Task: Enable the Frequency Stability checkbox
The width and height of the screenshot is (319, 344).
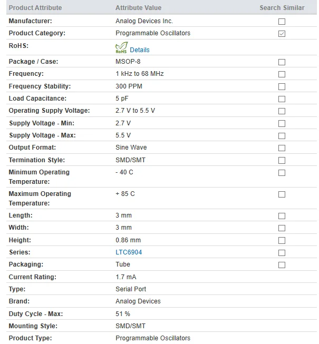Action: click(282, 86)
